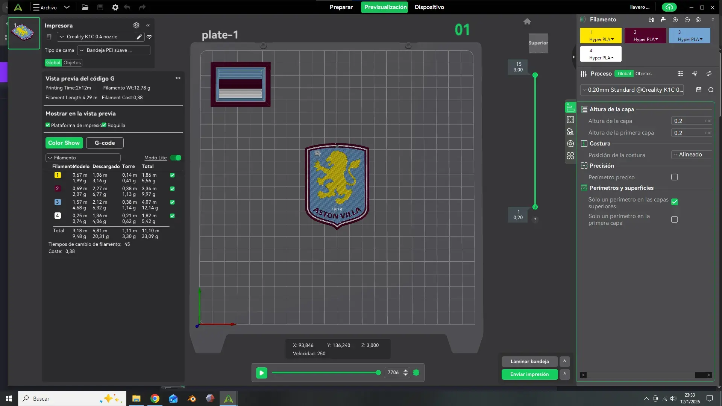Click the Color Show button

pos(64,143)
